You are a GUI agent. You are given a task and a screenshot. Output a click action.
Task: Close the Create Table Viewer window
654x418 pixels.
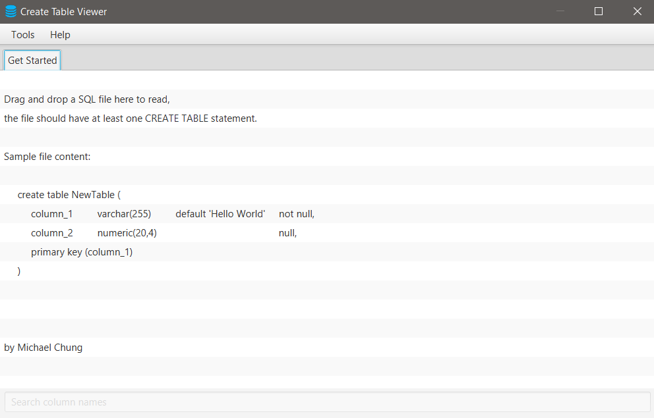[637, 11]
